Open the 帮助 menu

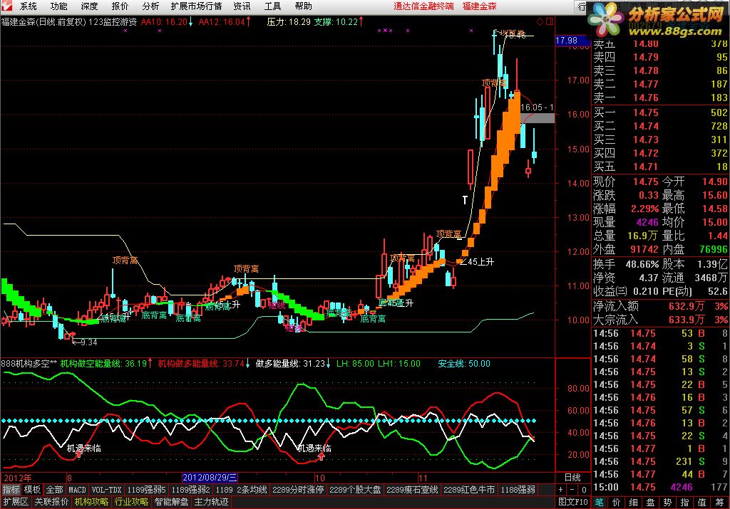pyautogui.click(x=304, y=6)
